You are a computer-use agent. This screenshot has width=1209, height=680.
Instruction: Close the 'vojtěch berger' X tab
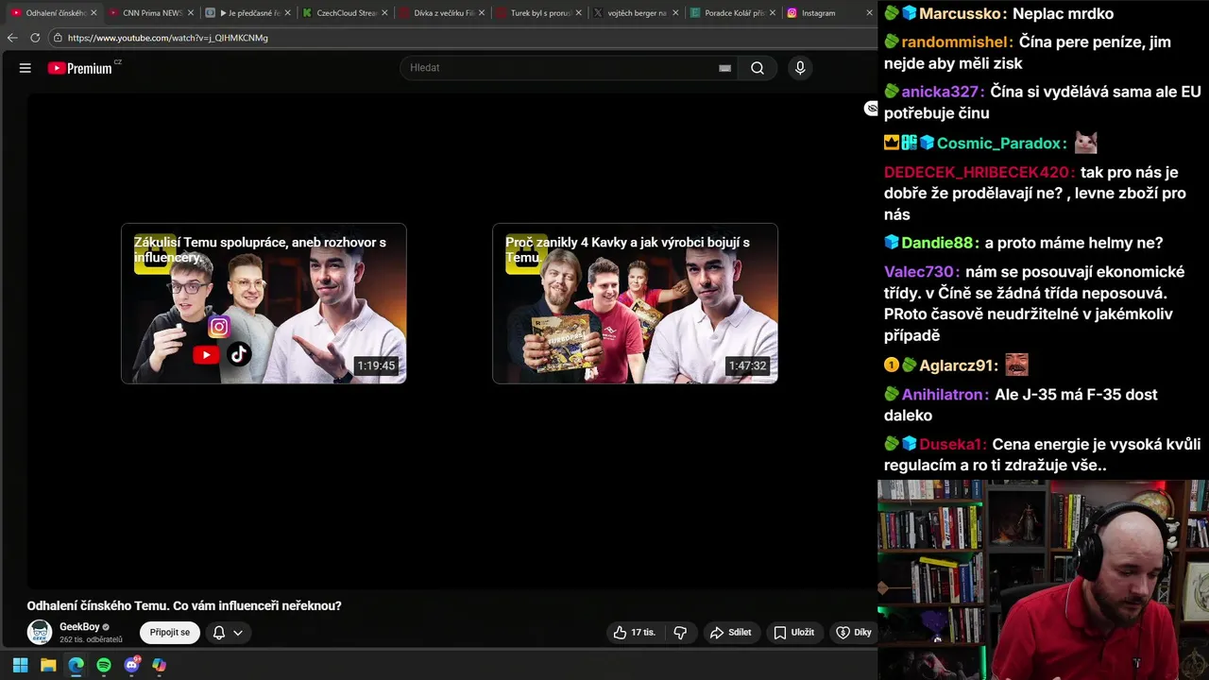[x=675, y=13]
